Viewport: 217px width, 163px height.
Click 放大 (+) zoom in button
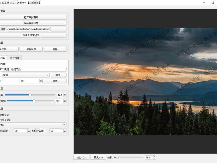(x=99, y=158)
